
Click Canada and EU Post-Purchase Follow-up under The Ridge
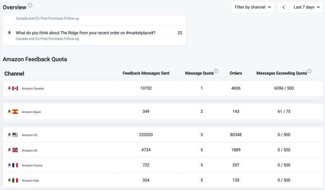47,39
